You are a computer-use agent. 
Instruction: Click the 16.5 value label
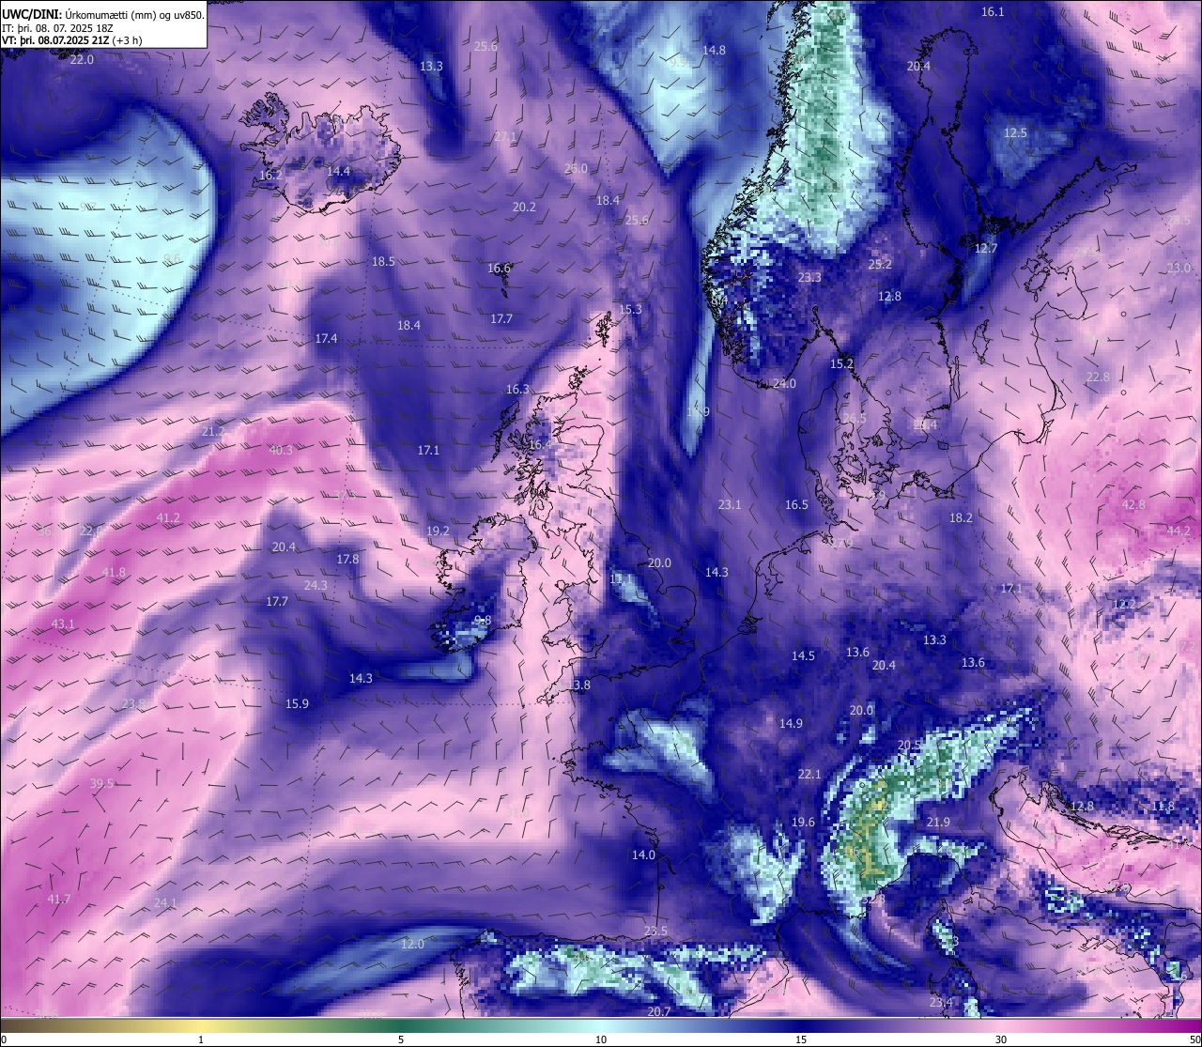(796, 505)
